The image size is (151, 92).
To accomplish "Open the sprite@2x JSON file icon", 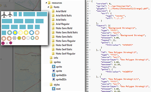I will point(54,75).
